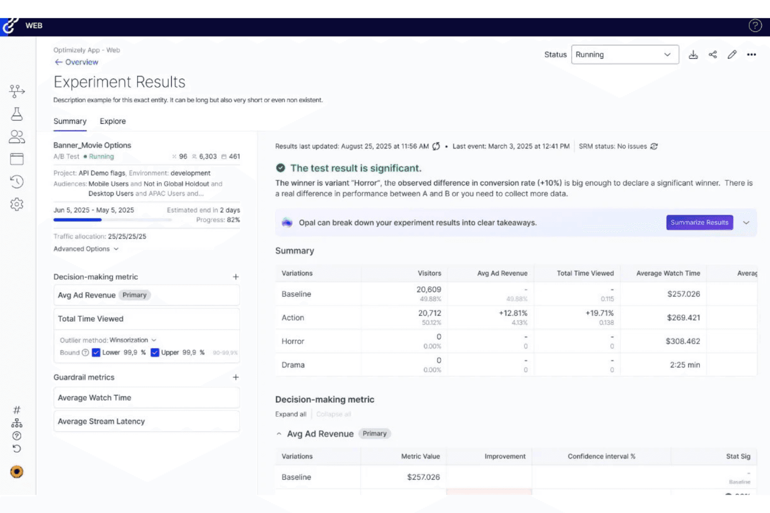Open the Status Running dropdown

click(625, 55)
